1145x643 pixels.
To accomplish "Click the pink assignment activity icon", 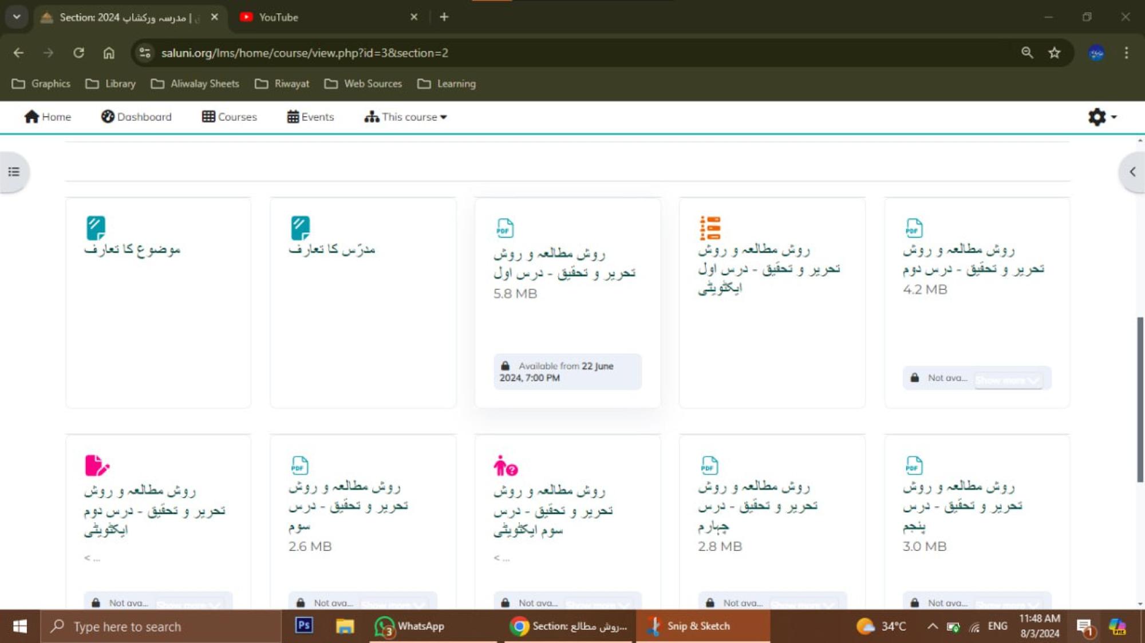I will (x=96, y=466).
